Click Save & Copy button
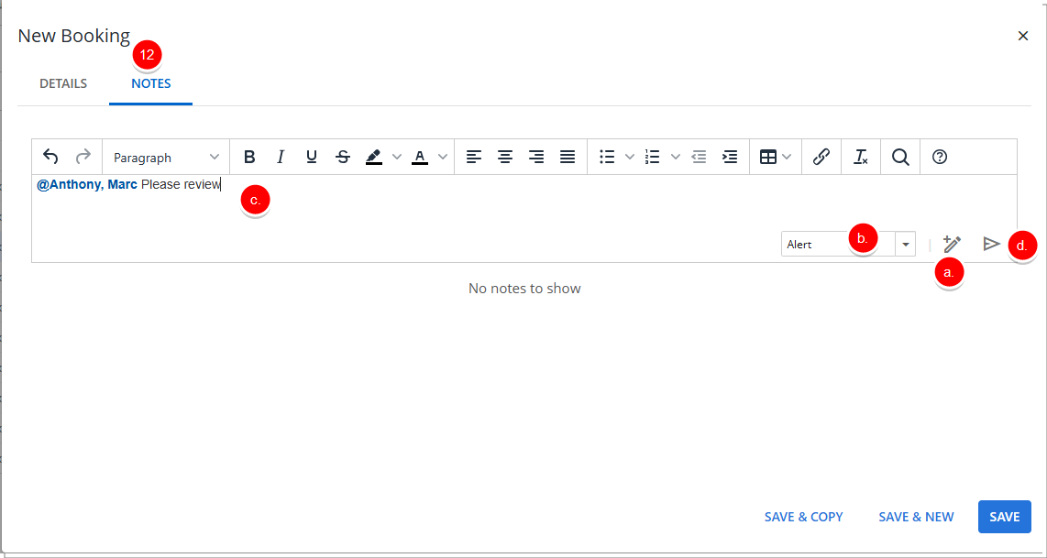The image size is (1047, 558). [803, 517]
